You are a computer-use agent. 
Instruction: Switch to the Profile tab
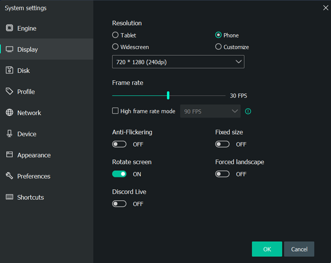(47, 92)
